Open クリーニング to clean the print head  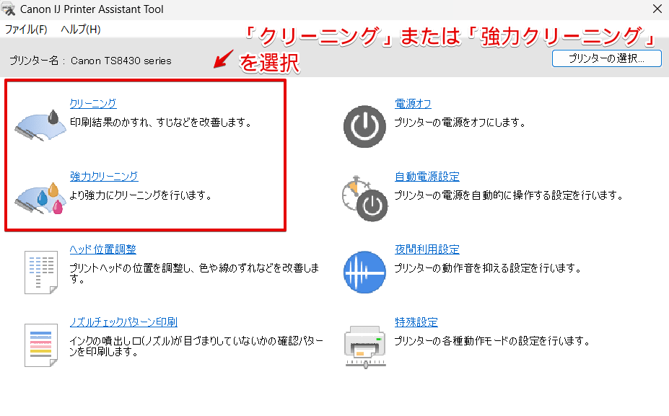coord(92,102)
